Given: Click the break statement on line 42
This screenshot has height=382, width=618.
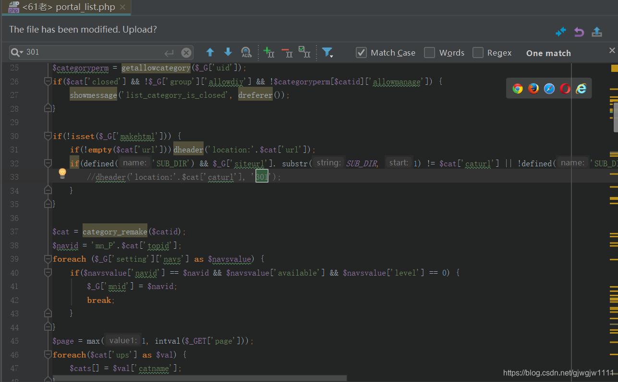Looking at the screenshot, I should (x=99, y=300).
